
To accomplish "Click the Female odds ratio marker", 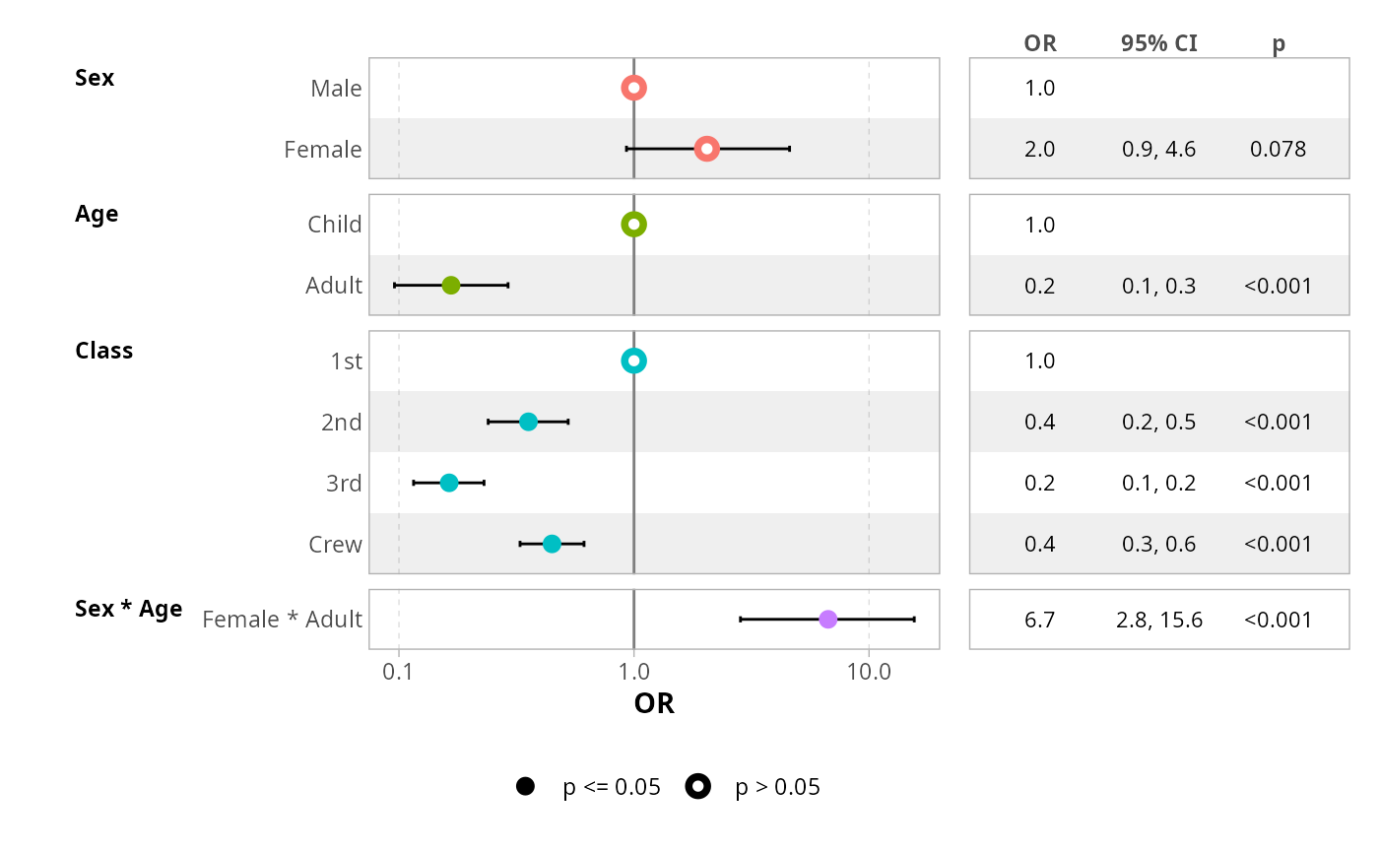I will click(x=706, y=149).
